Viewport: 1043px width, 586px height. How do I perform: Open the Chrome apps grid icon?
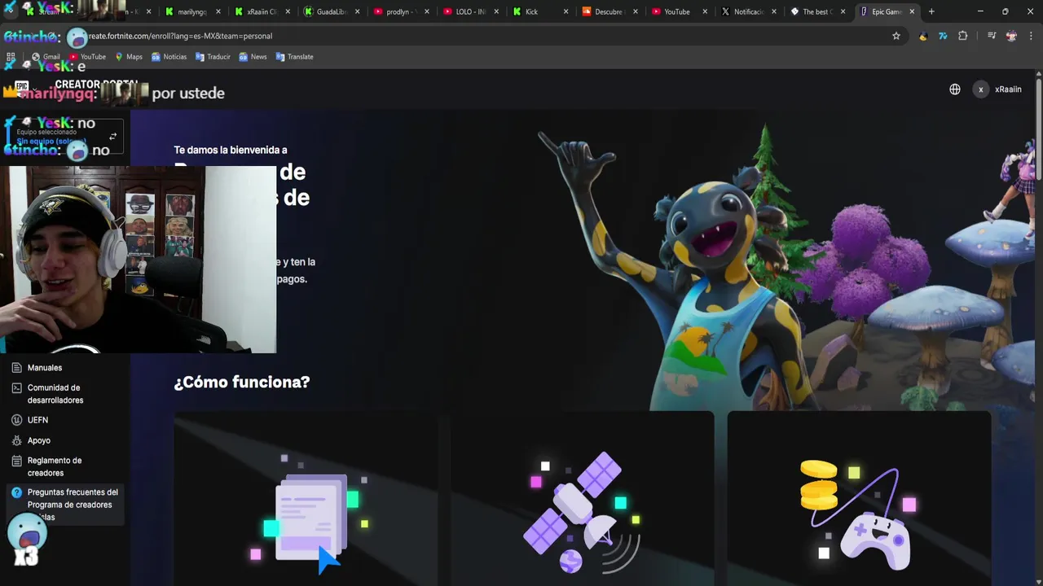pyautogui.click(x=11, y=57)
